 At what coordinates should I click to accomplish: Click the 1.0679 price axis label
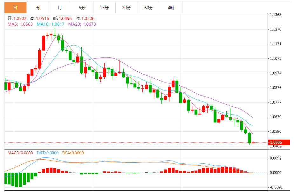click(276, 117)
